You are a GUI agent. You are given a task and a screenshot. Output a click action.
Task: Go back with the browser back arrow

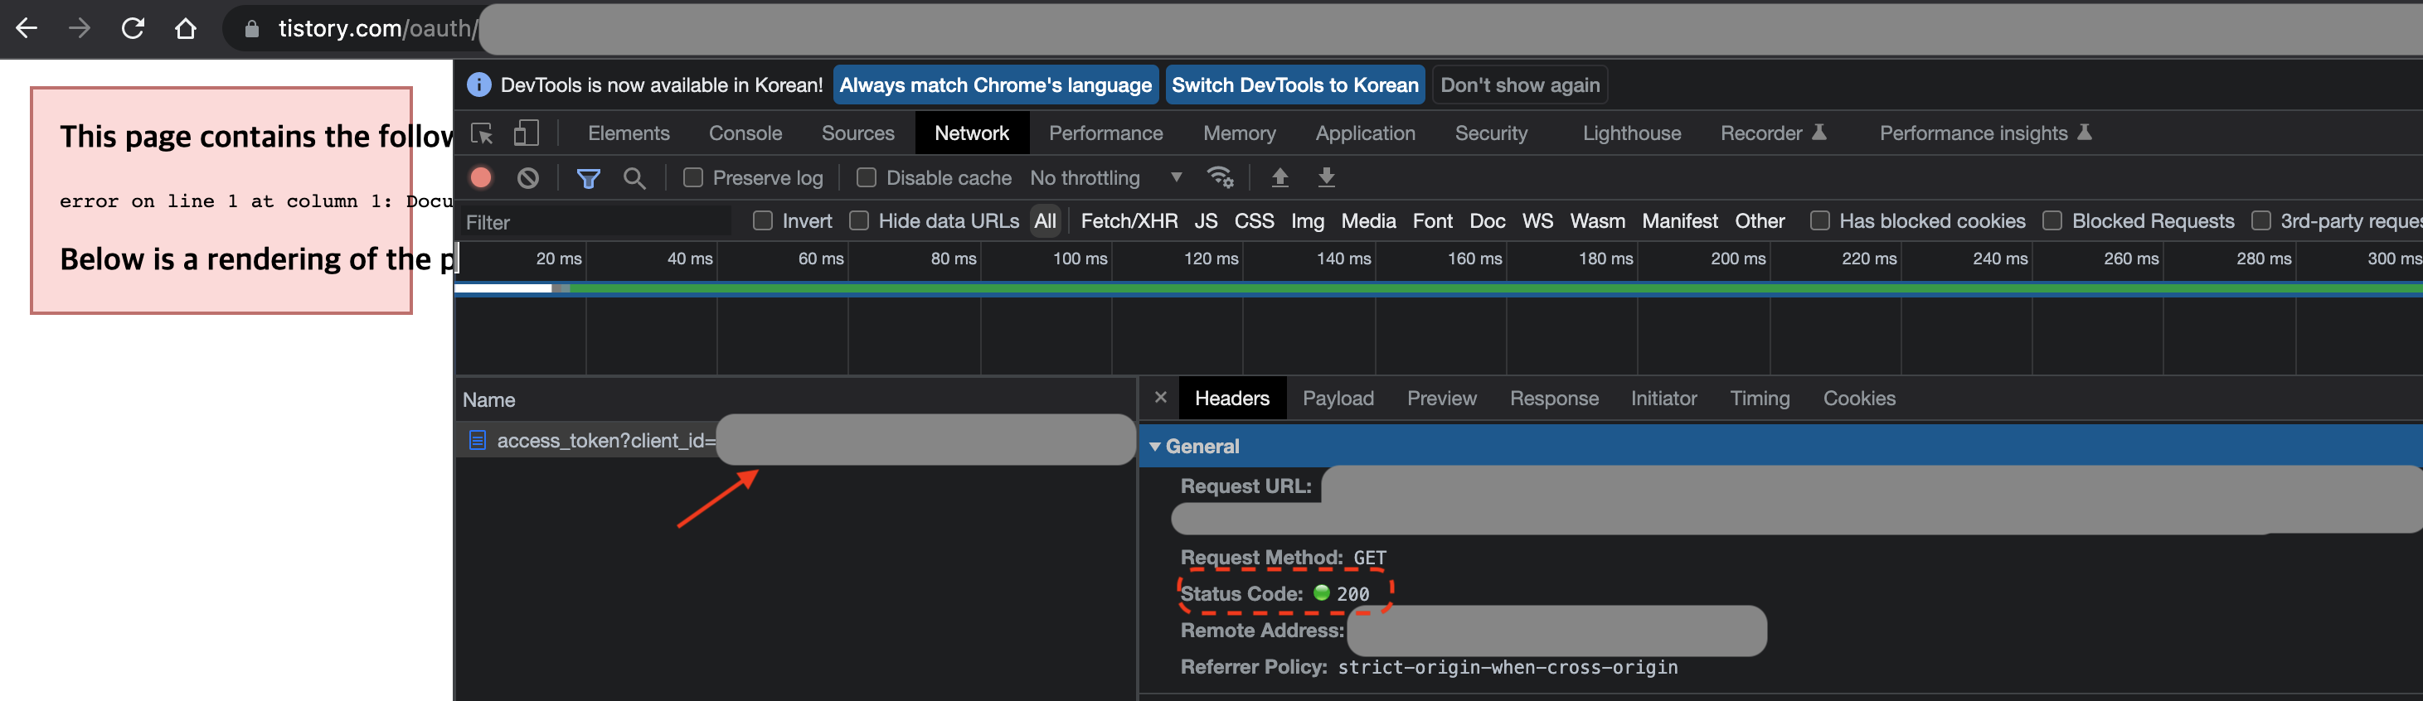[27, 28]
